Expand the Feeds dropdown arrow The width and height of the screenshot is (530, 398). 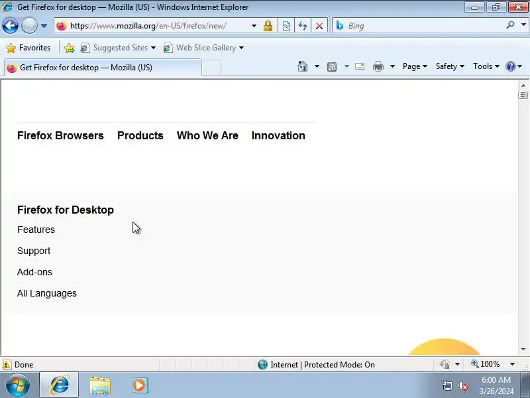346,66
